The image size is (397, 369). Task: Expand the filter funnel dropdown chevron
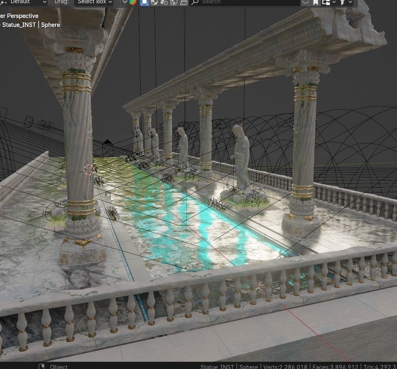351,2
